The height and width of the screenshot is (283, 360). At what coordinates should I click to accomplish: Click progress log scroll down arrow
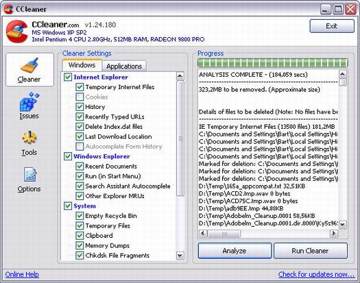[342, 224]
